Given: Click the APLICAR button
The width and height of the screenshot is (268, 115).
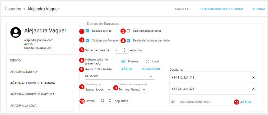Looking at the screenshot, I should pos(258,9).
